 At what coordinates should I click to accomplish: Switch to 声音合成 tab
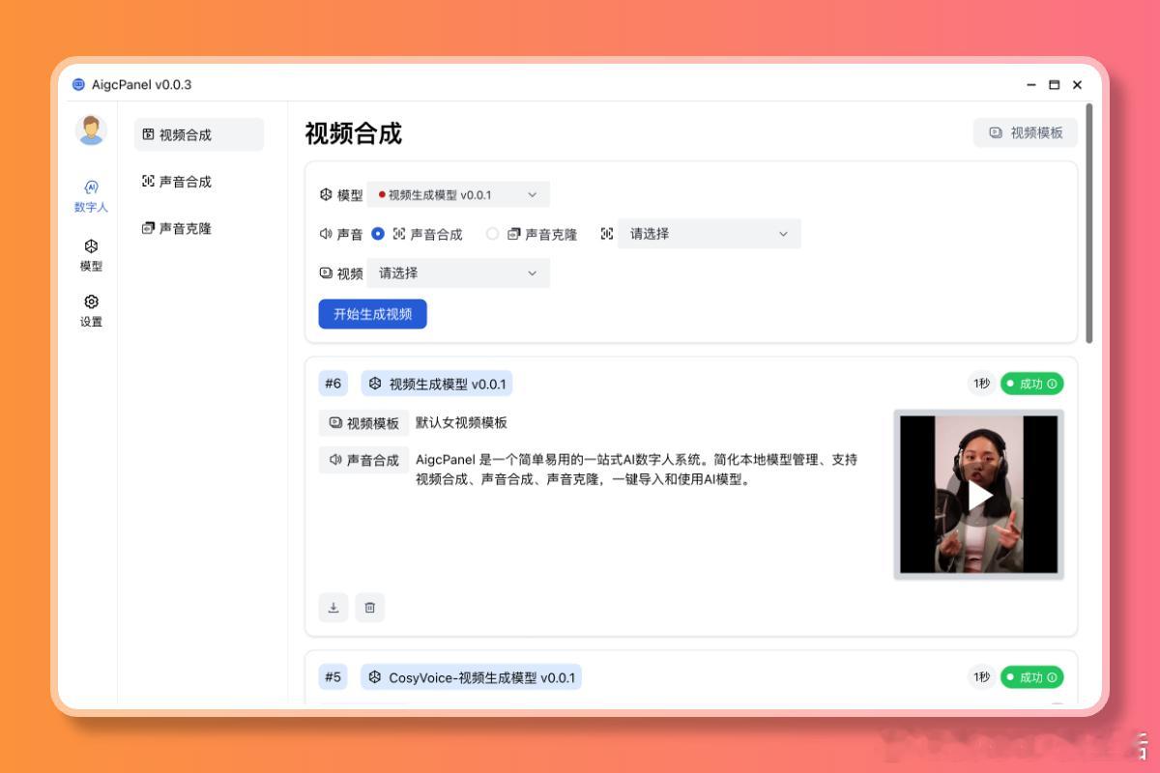click(x=198, y=182)
